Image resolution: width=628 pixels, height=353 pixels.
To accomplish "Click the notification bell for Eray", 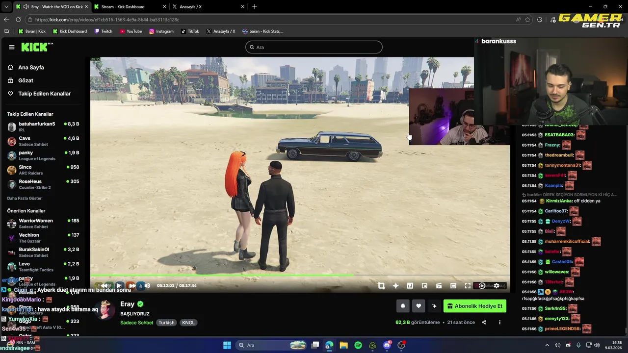I will coord(403,306).
